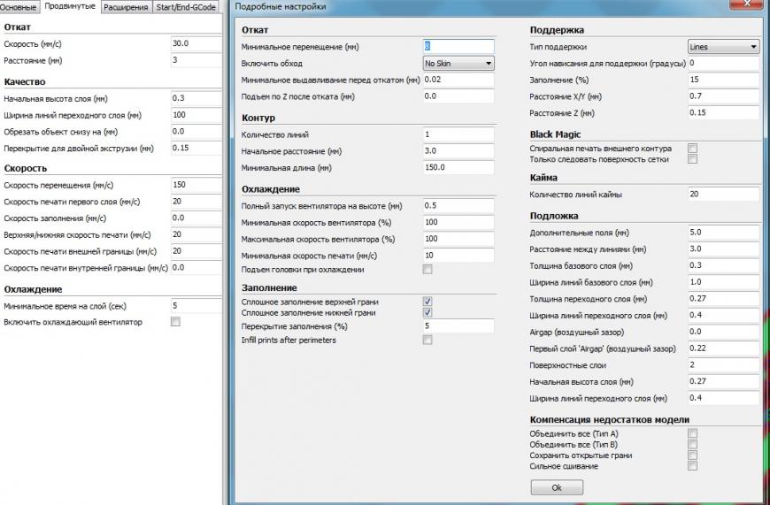770x505 pixels.
Task: Expand the Тип поддержки dropdown (Lines)
Action: click(x=723, y=47)
